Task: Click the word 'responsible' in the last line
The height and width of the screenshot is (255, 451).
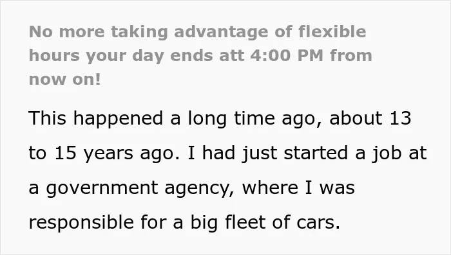Action: pos(81,223)
